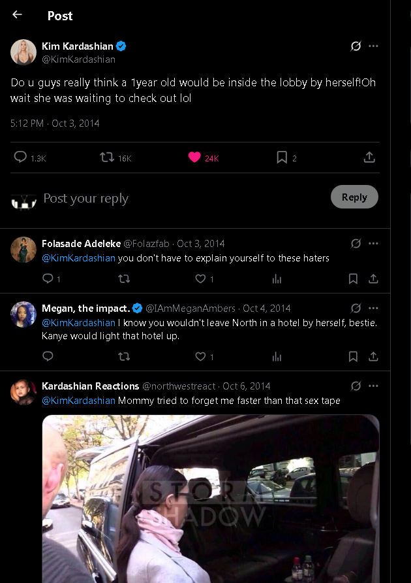411x583 pixels.
Task: Share Megan, the impact.'s reply
Action: click(x=373, y=356)
